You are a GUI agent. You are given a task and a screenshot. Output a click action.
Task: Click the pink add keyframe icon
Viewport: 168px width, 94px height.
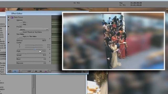pos(45,71)
